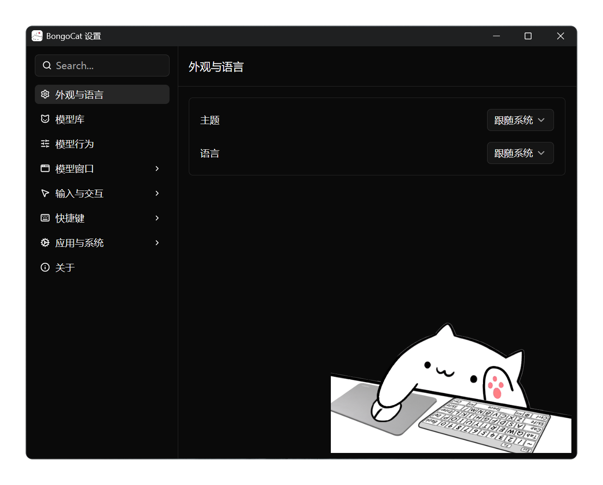Click the info icon for 关于
Viewport: 603px width, 485px height.
click(45, 267)
